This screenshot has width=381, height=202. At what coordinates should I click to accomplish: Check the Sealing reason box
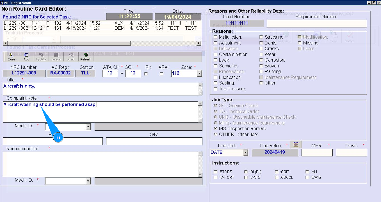pyautogui.click(x=215, y=83)
